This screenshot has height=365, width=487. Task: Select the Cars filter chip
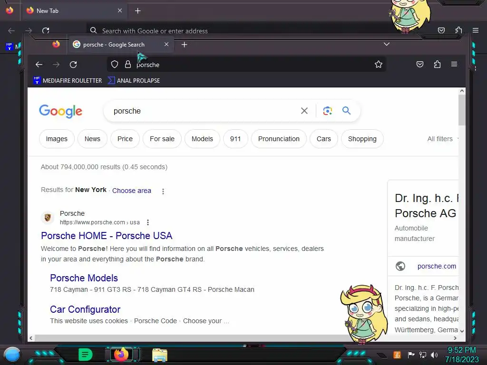323,139
